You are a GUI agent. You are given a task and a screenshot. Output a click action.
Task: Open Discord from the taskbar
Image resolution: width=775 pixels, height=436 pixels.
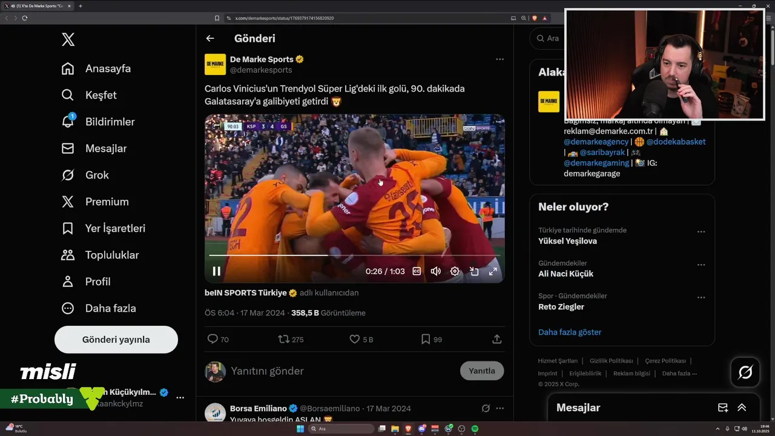pyautogui.click(x=422, y=429)
